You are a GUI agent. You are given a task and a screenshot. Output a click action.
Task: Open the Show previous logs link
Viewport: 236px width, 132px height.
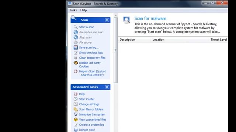pyautogui.click(x=91, y=52)
